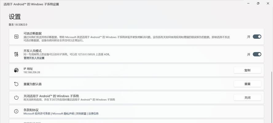Image resolution: width=273 pixels, height=123 pixels.
Task: Click the IP address globe icon
Action: coord(16,70)
